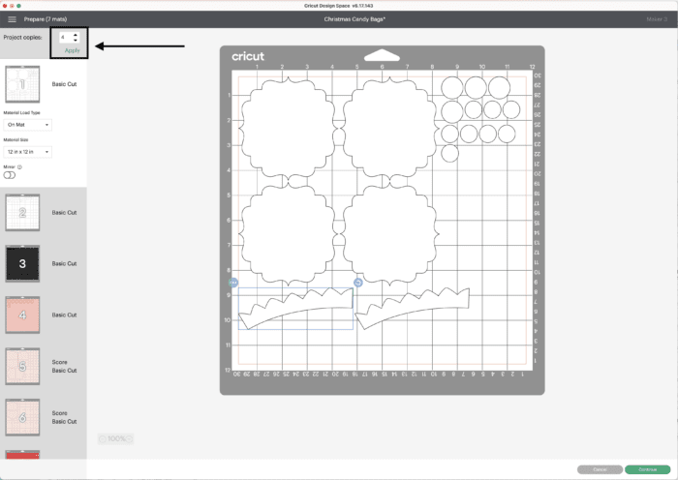The width and height of the screenshot is (678, 480).
Task: Select the black mat 3 thumbnail
Action: [22, 263]
